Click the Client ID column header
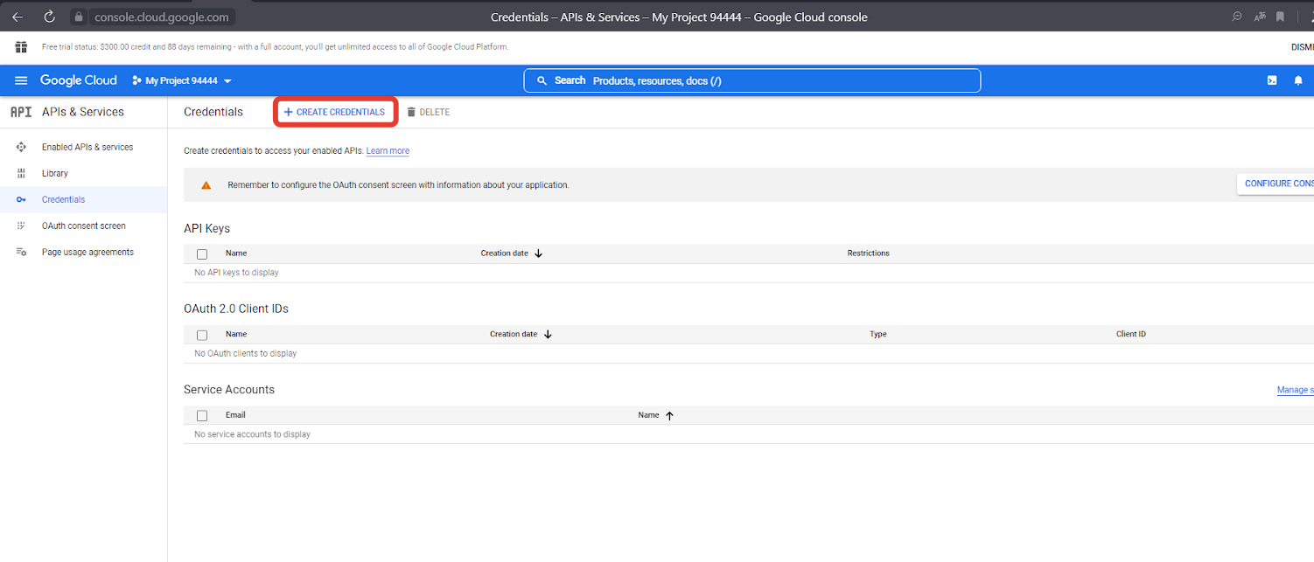The height and width of the screenshot is (562, 1314). pos(1131,334)
